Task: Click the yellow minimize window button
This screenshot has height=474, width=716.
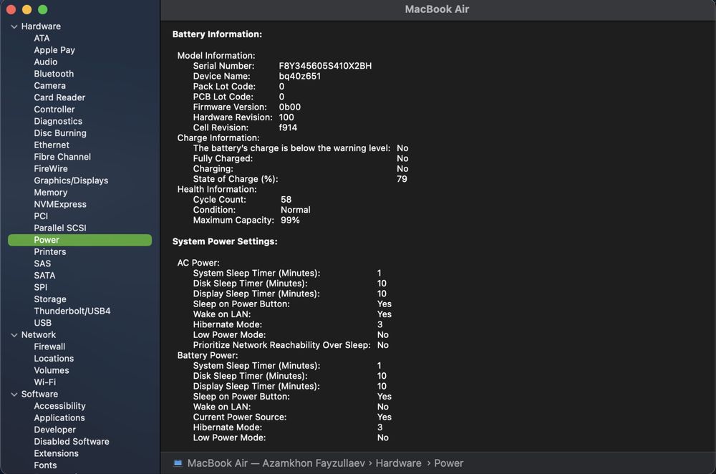Action: click(27, 9)
